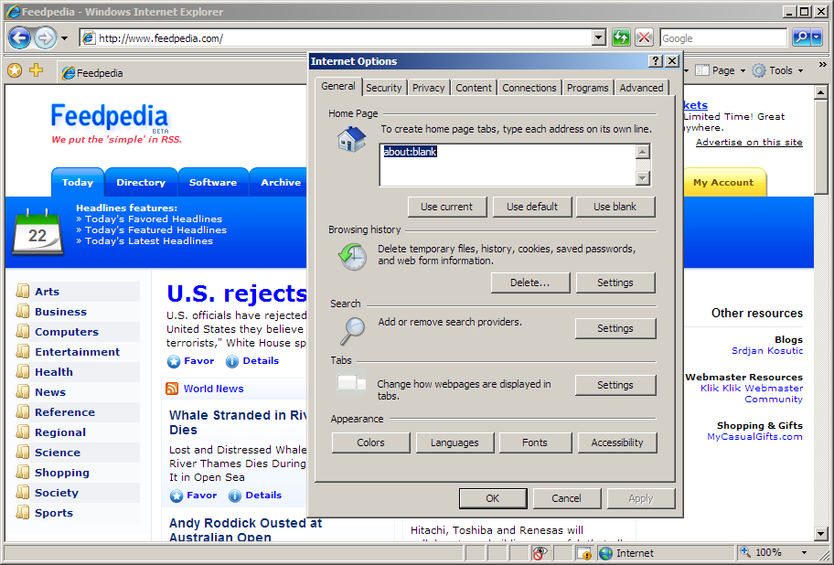
Task: Click the magnifier Search button beside Google box
Action: click(801, 37)
